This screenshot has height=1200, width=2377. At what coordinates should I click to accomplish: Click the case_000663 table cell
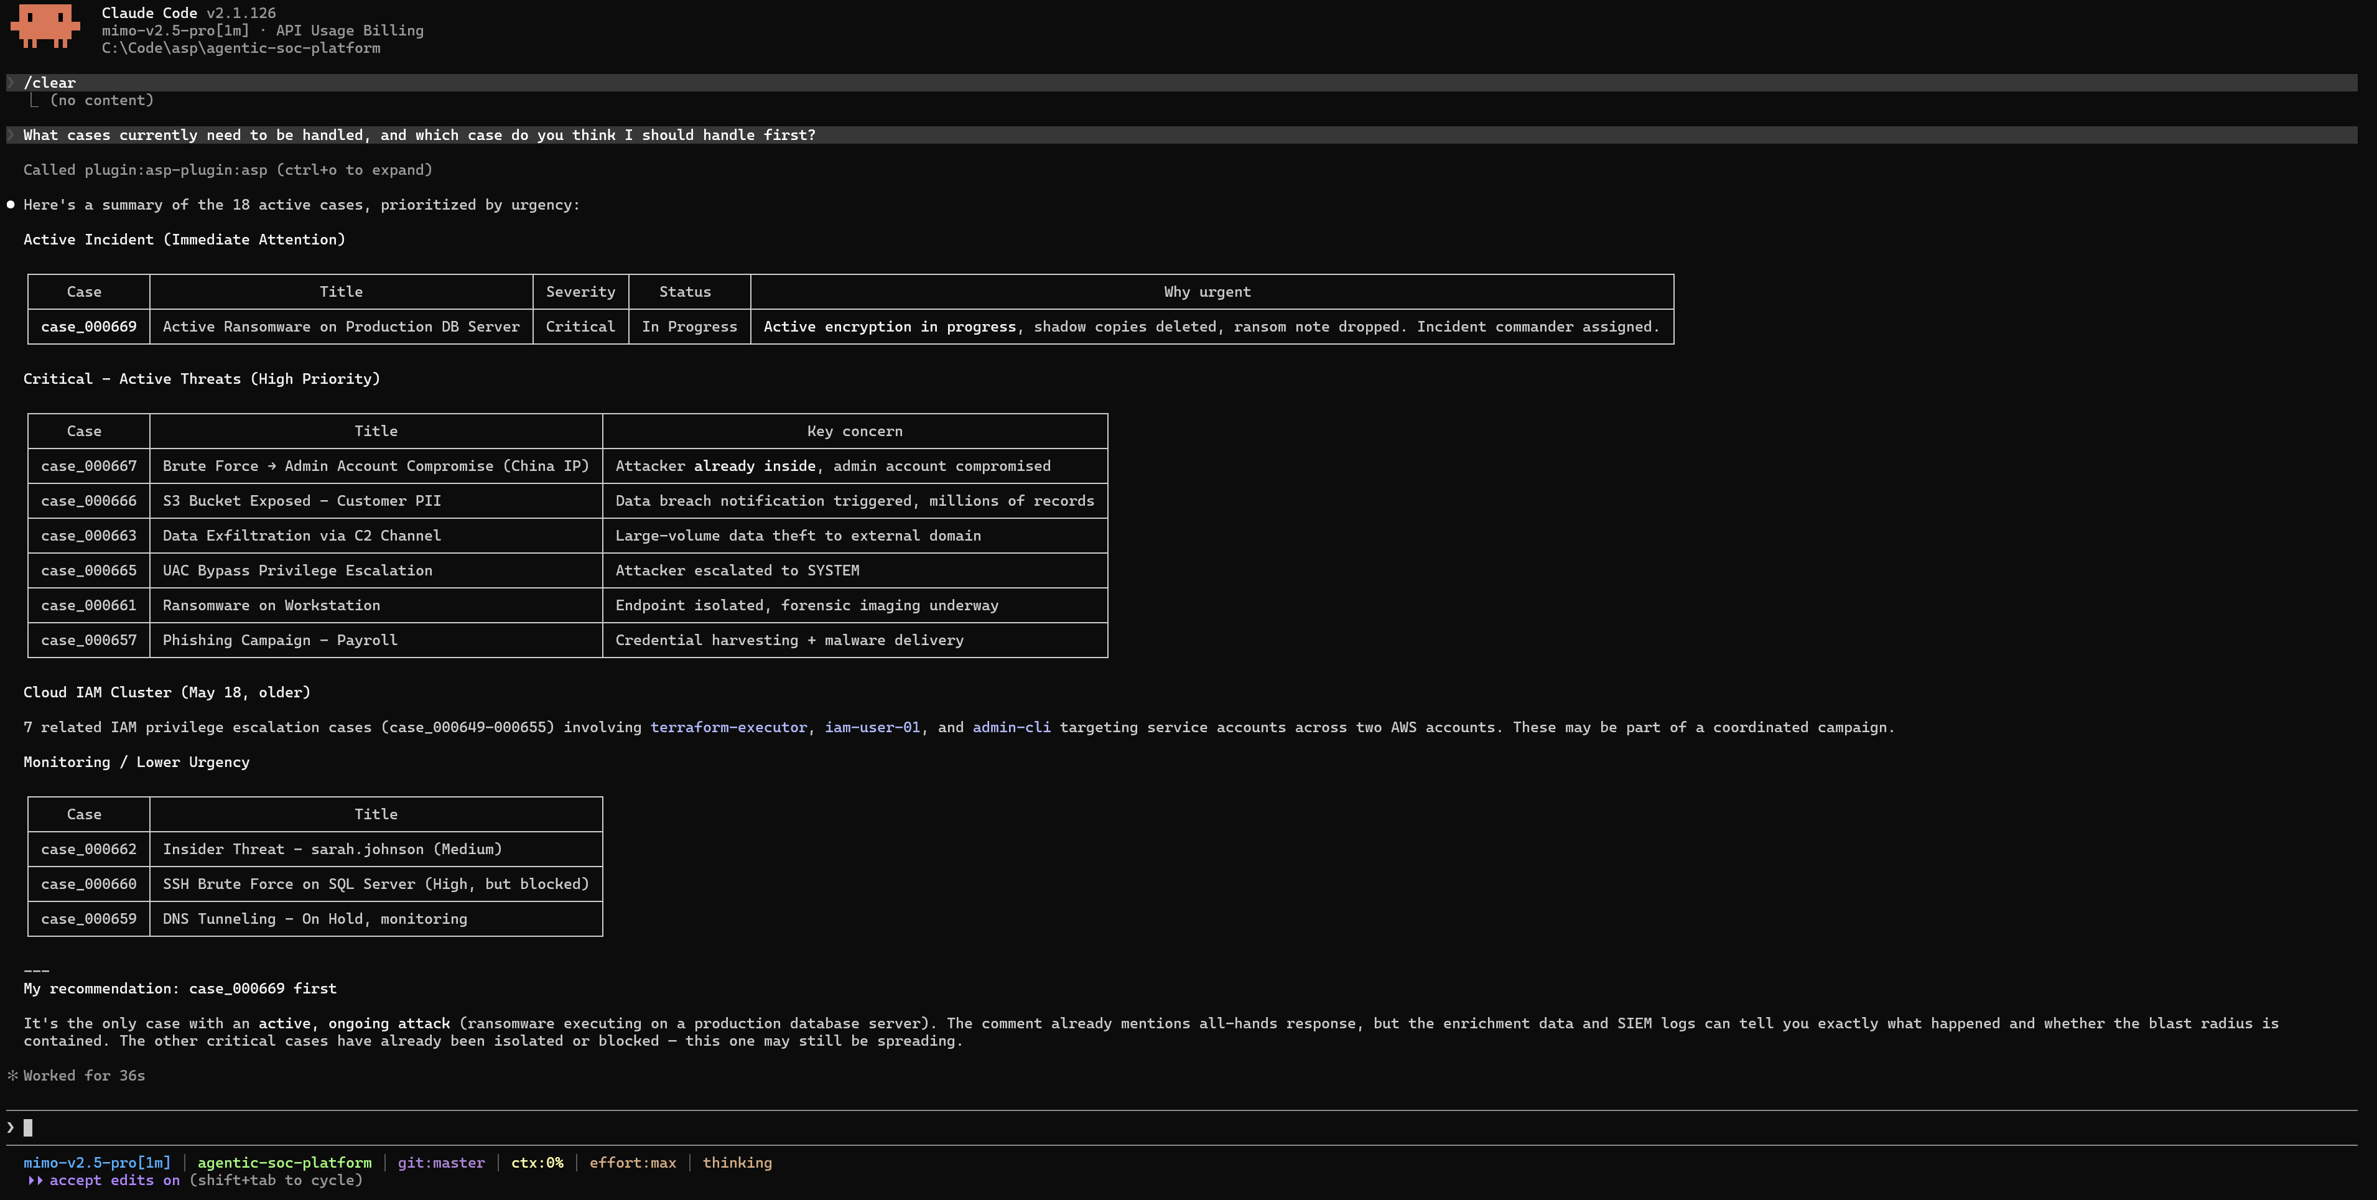(88, 536)
